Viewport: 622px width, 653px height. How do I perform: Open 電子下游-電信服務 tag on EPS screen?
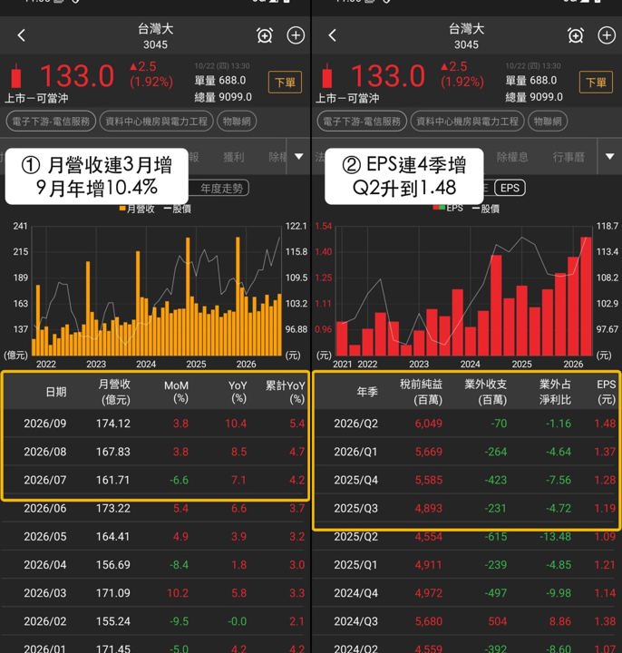tap(362, 122)
